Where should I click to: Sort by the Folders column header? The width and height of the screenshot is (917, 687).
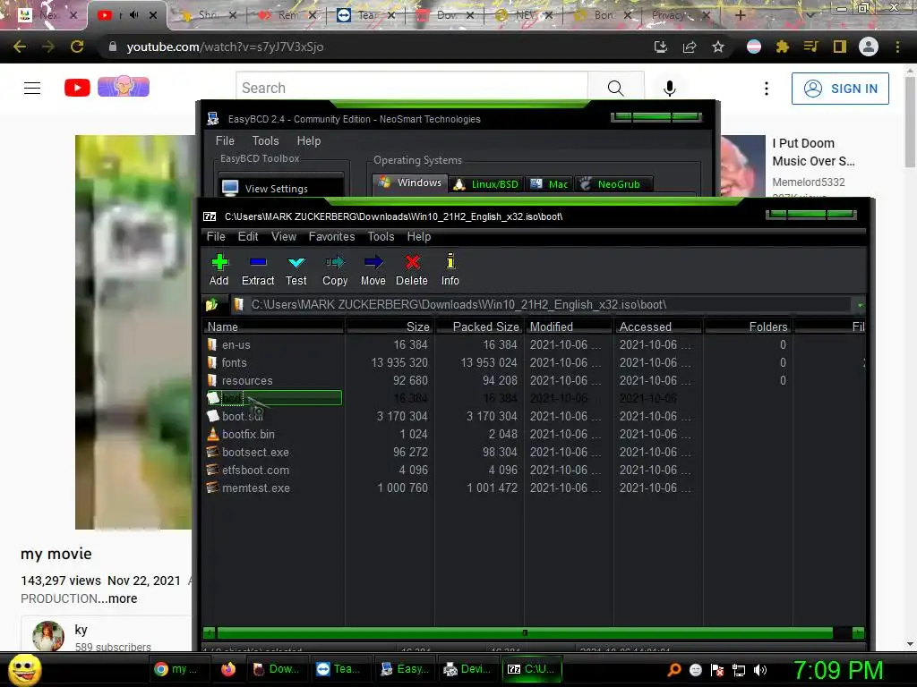[748, 327]
